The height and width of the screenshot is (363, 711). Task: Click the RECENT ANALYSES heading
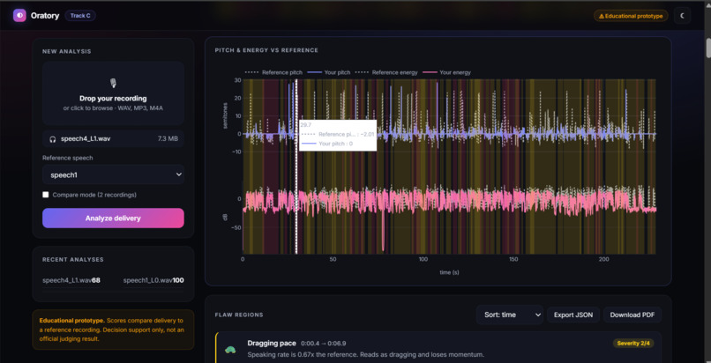coord(73,259)
